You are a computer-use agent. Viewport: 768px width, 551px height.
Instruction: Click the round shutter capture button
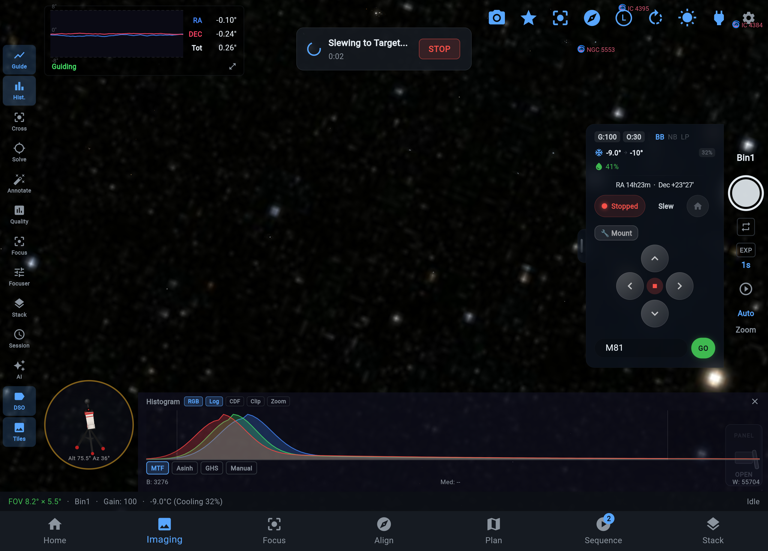pos(746,193)
